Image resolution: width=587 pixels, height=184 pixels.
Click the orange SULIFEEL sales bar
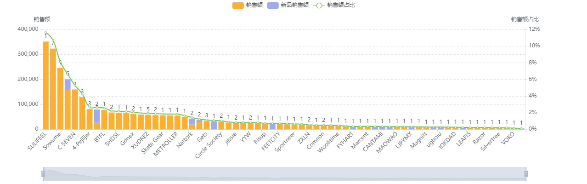pos(45,85)
